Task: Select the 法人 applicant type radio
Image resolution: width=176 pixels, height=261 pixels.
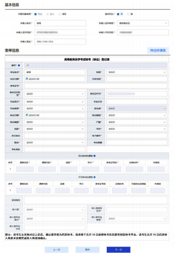Action: coord(48,15)
